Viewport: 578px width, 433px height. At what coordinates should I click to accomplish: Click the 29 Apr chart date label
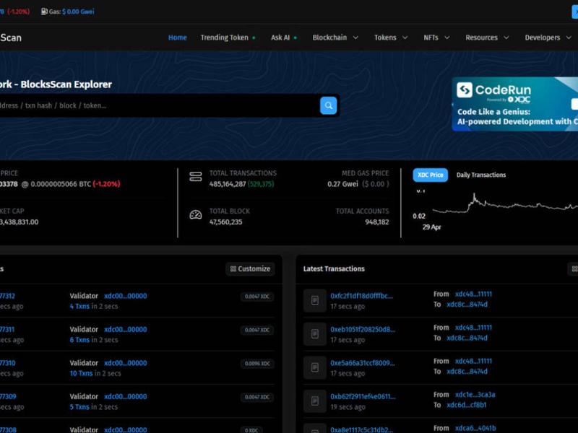point(431,227)
